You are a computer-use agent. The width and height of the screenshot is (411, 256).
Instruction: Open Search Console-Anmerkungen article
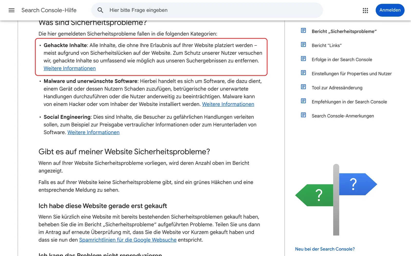(343, 116)
